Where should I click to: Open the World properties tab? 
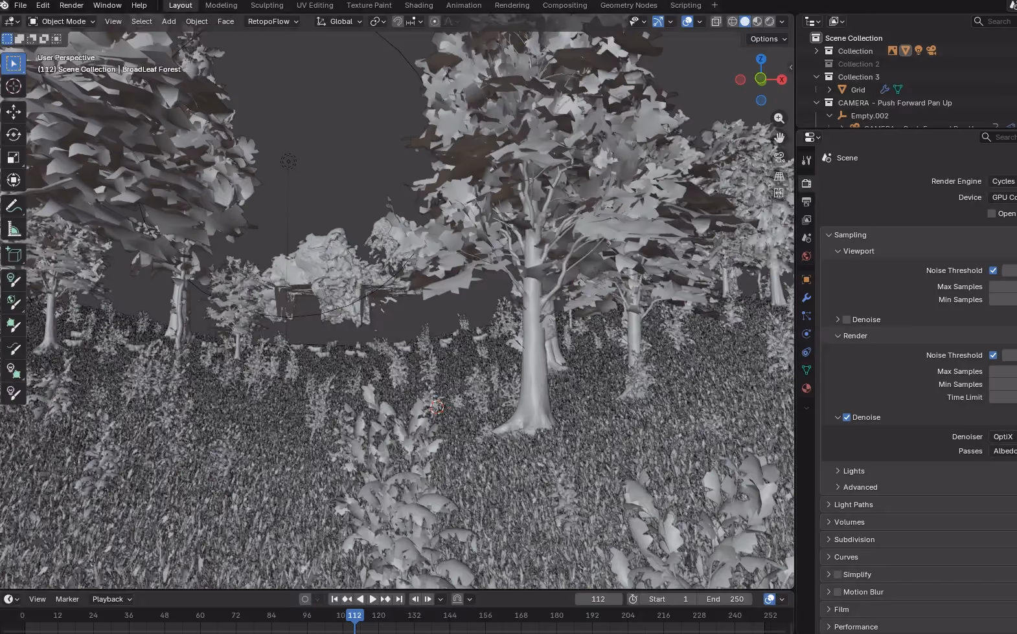coord(806,256)
